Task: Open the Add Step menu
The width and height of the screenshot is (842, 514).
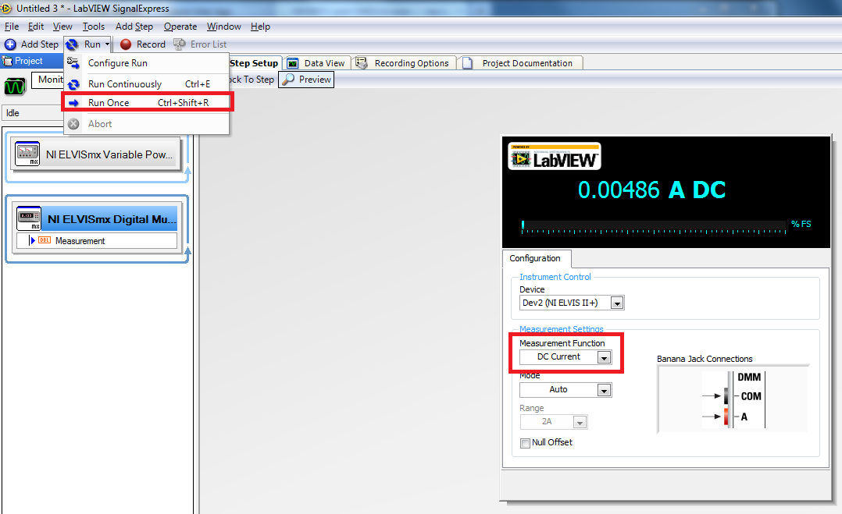Action: tap(134, 27)
